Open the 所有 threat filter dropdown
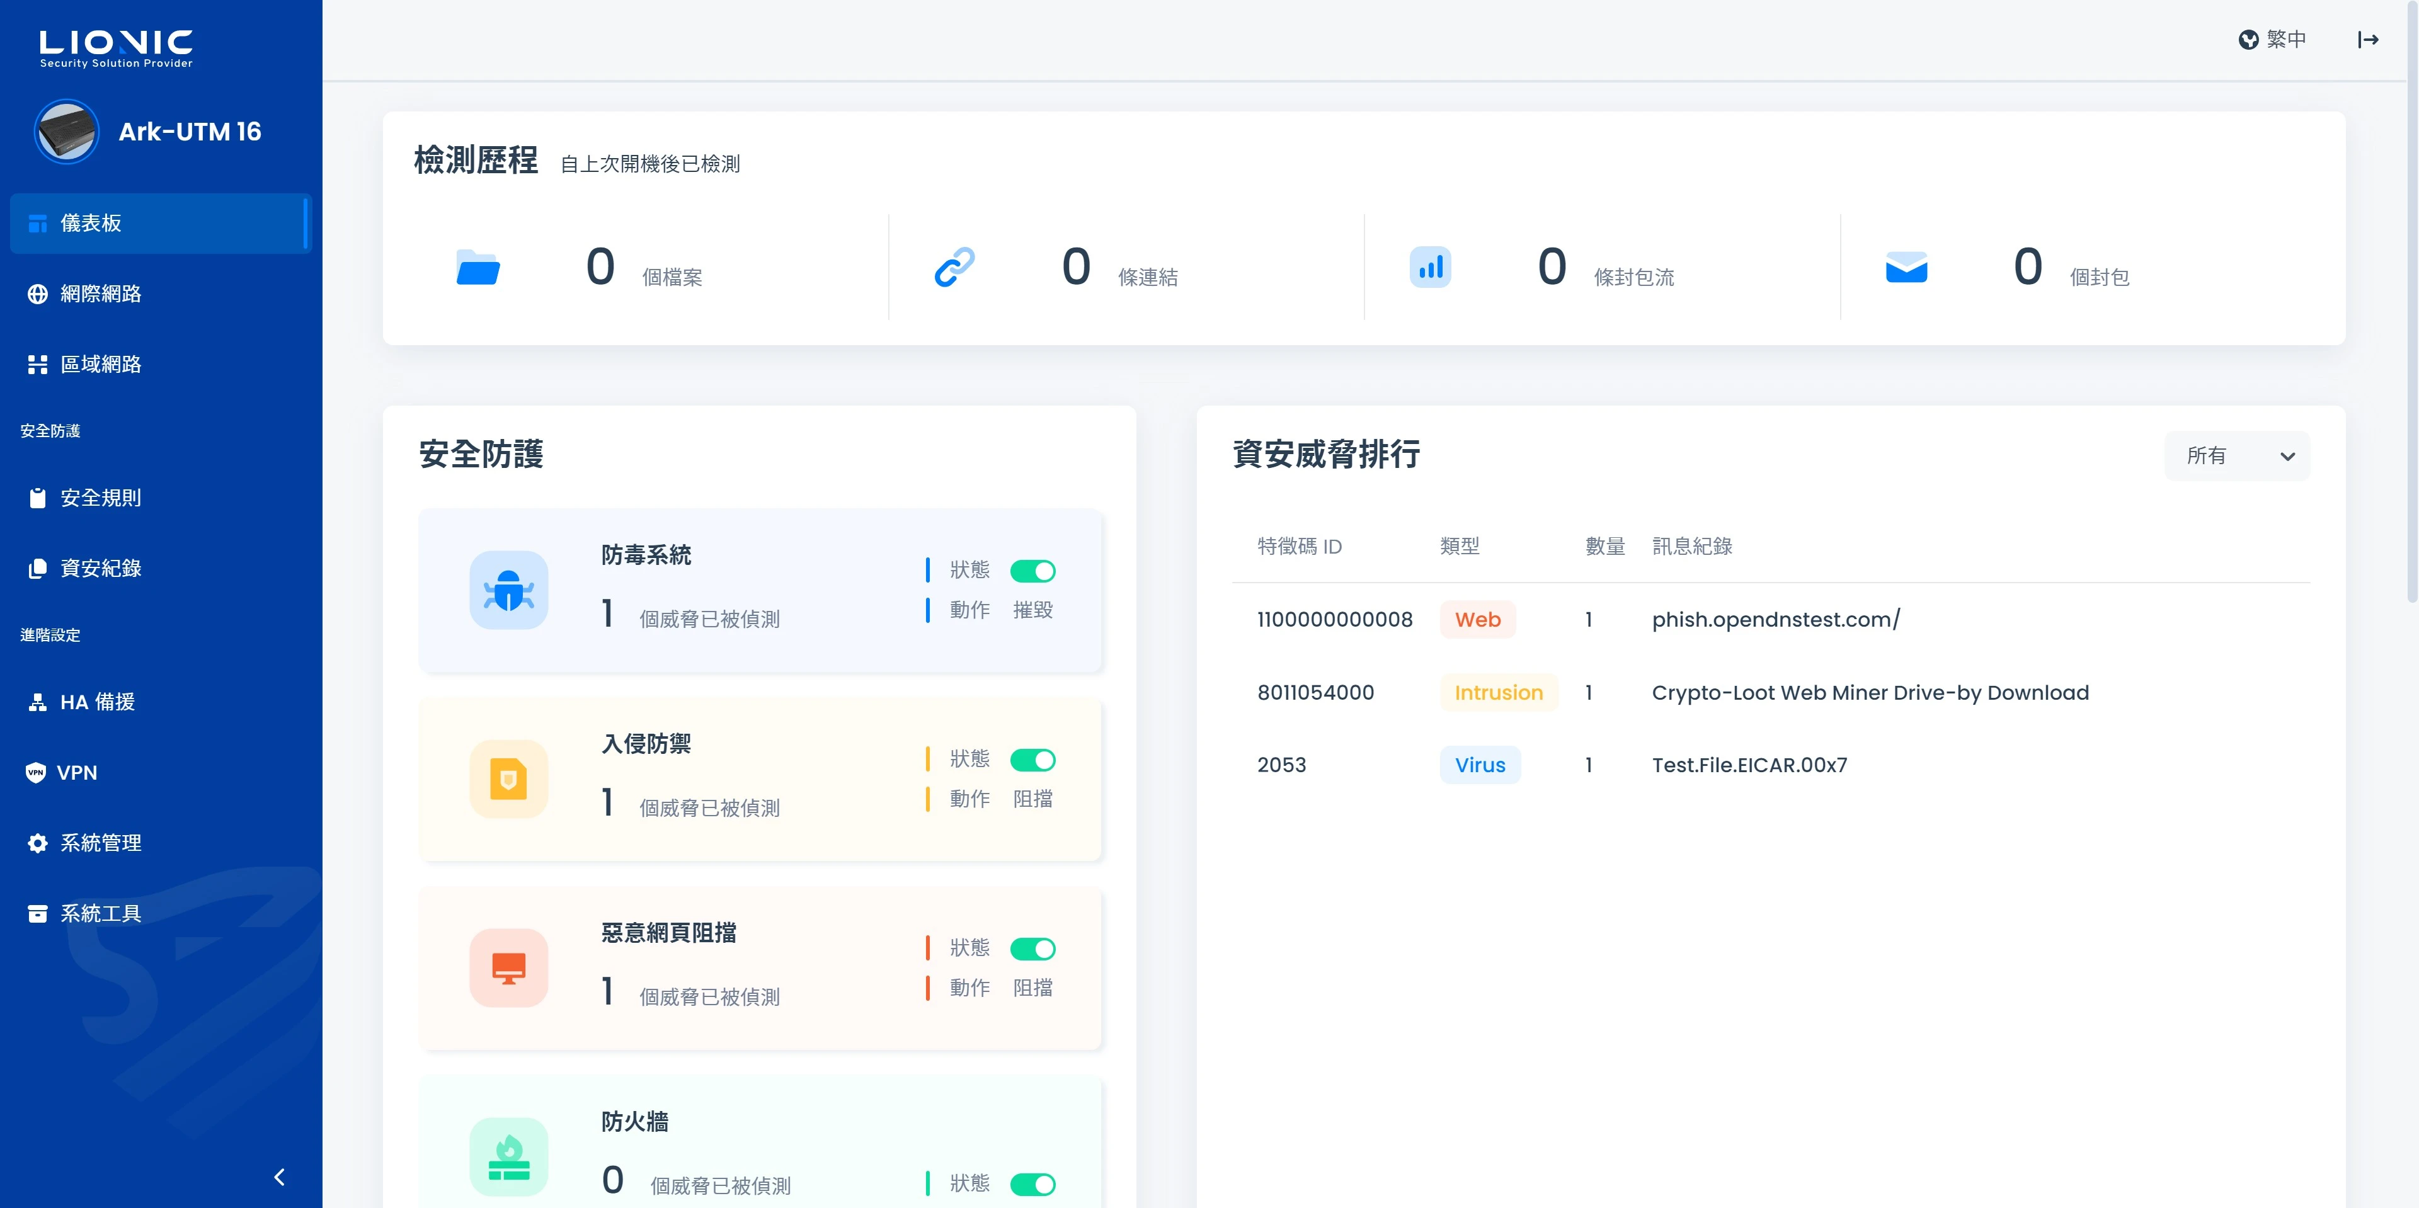The height and width of the screenshot is (1208, 2419). (x=2237, y=456)
